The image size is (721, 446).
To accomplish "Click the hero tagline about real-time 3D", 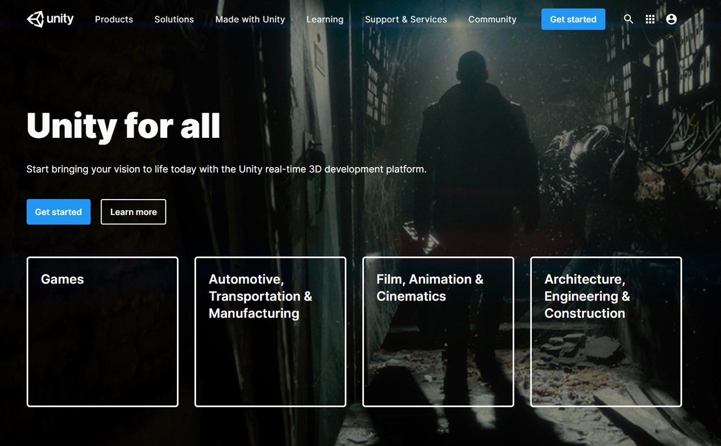I will (226, 169).
